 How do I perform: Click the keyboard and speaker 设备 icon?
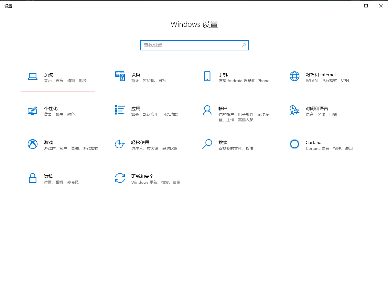120,77
